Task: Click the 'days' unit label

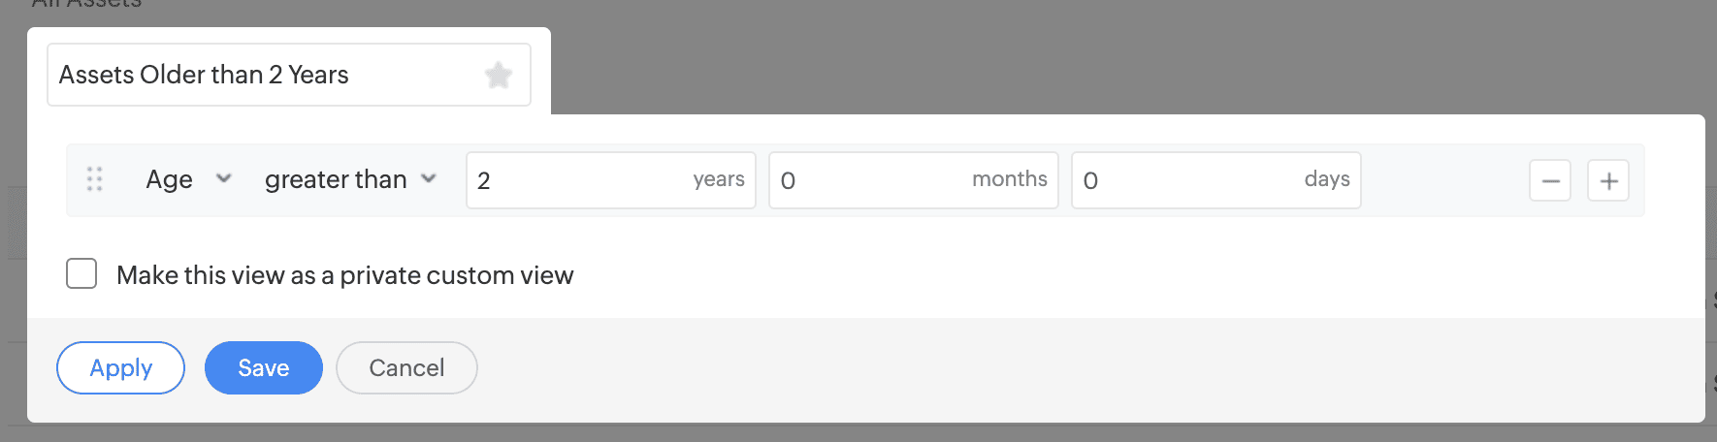Action: pyautogui.click(x=1326, y=179)
